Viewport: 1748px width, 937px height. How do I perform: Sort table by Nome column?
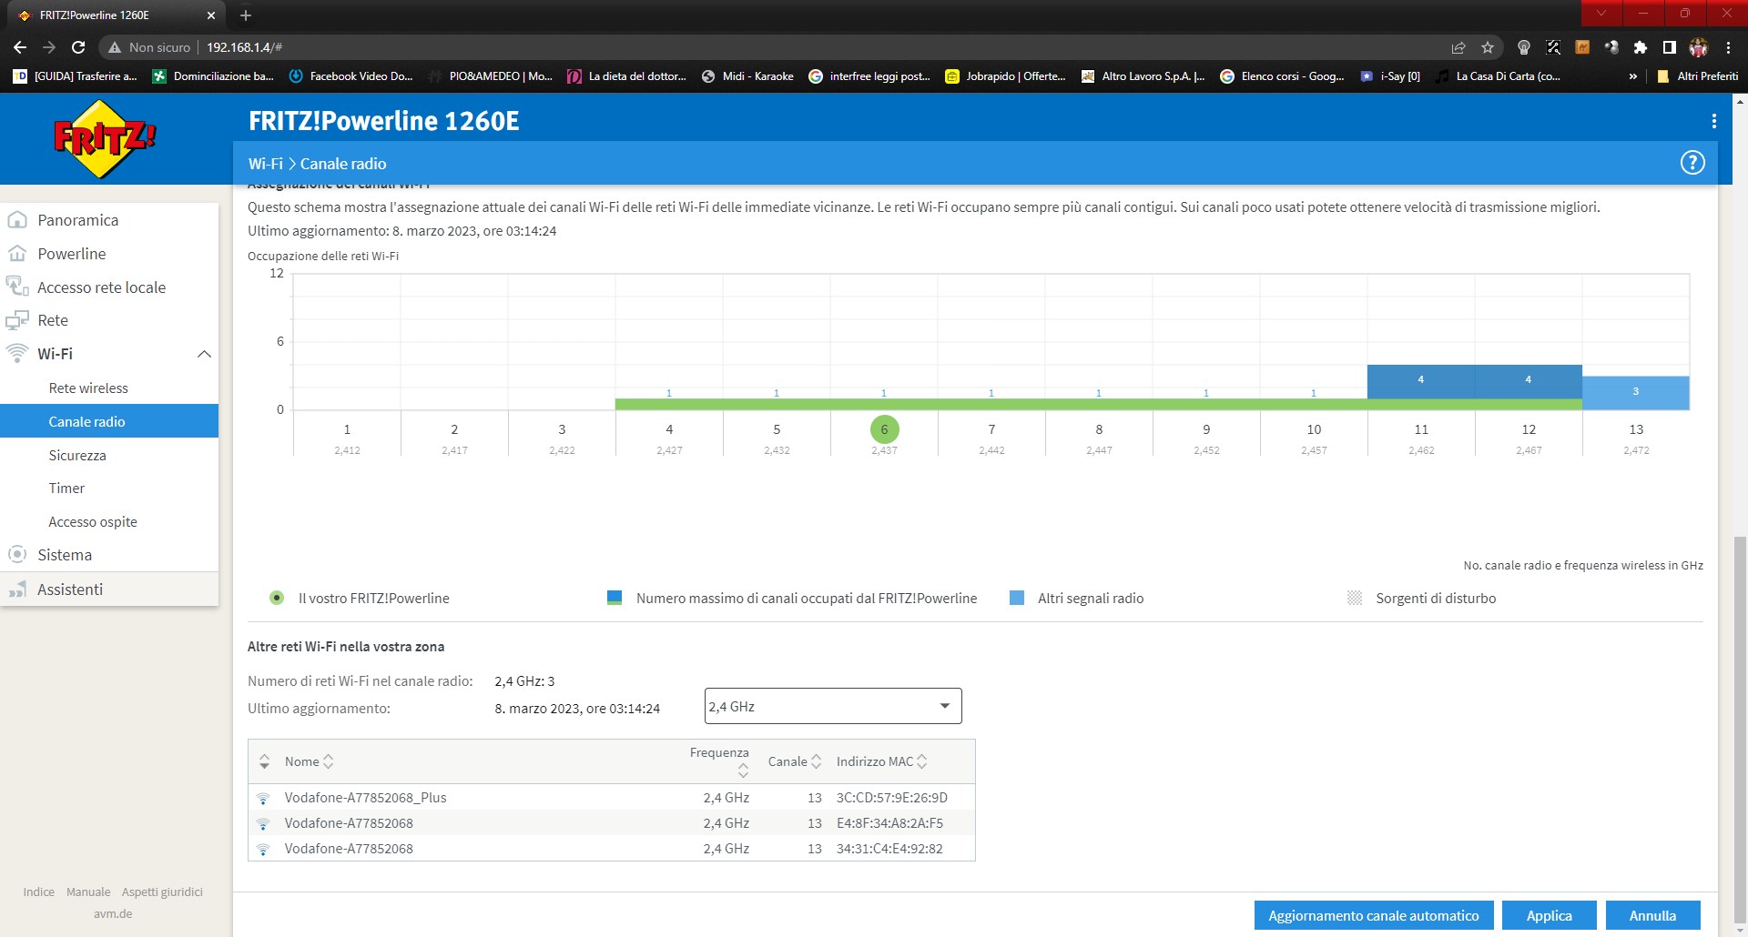pyautogui.click(x=309, y=761)
